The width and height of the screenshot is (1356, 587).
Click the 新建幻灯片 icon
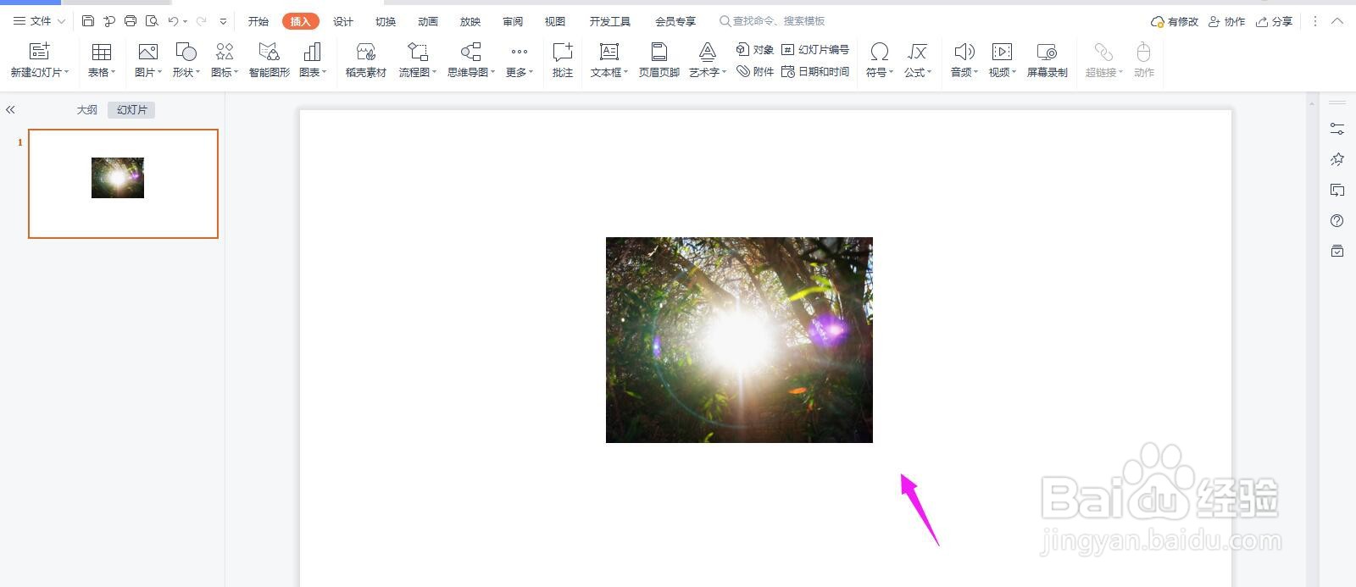click(39, 52)
